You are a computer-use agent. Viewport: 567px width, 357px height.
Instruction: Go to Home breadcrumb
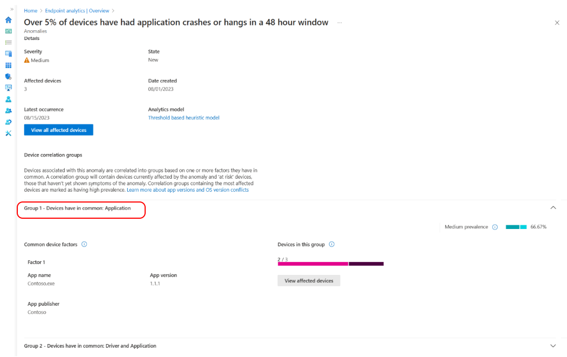point(31,11)
